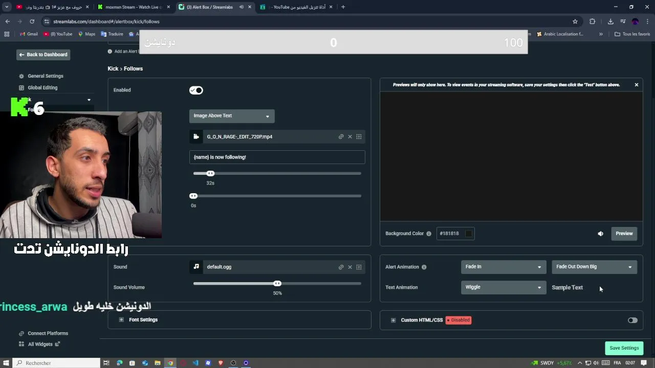Copy link for G_O_N_RAGE media file

tap(341, 136)
